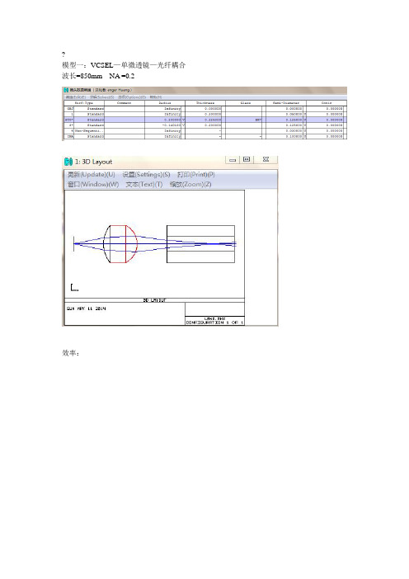Open the Options menu in lens editor
Image resolution: width=409 pixels, height=579 pixels.
[132, 97]
